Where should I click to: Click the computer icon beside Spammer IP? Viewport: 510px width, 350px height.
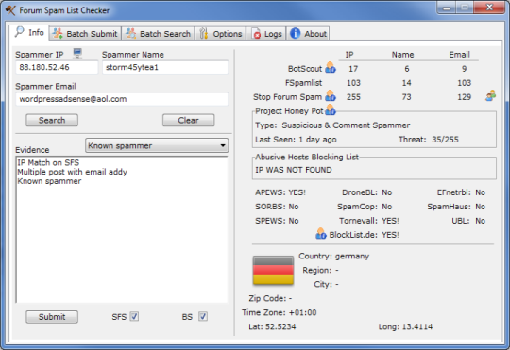click(77, 53)
